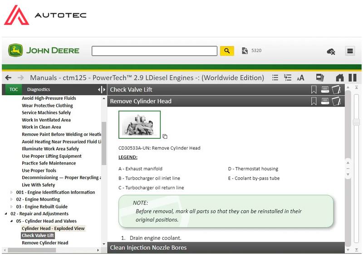Click the indented outline list icon

pyautogui.click(x=288, y=78)
